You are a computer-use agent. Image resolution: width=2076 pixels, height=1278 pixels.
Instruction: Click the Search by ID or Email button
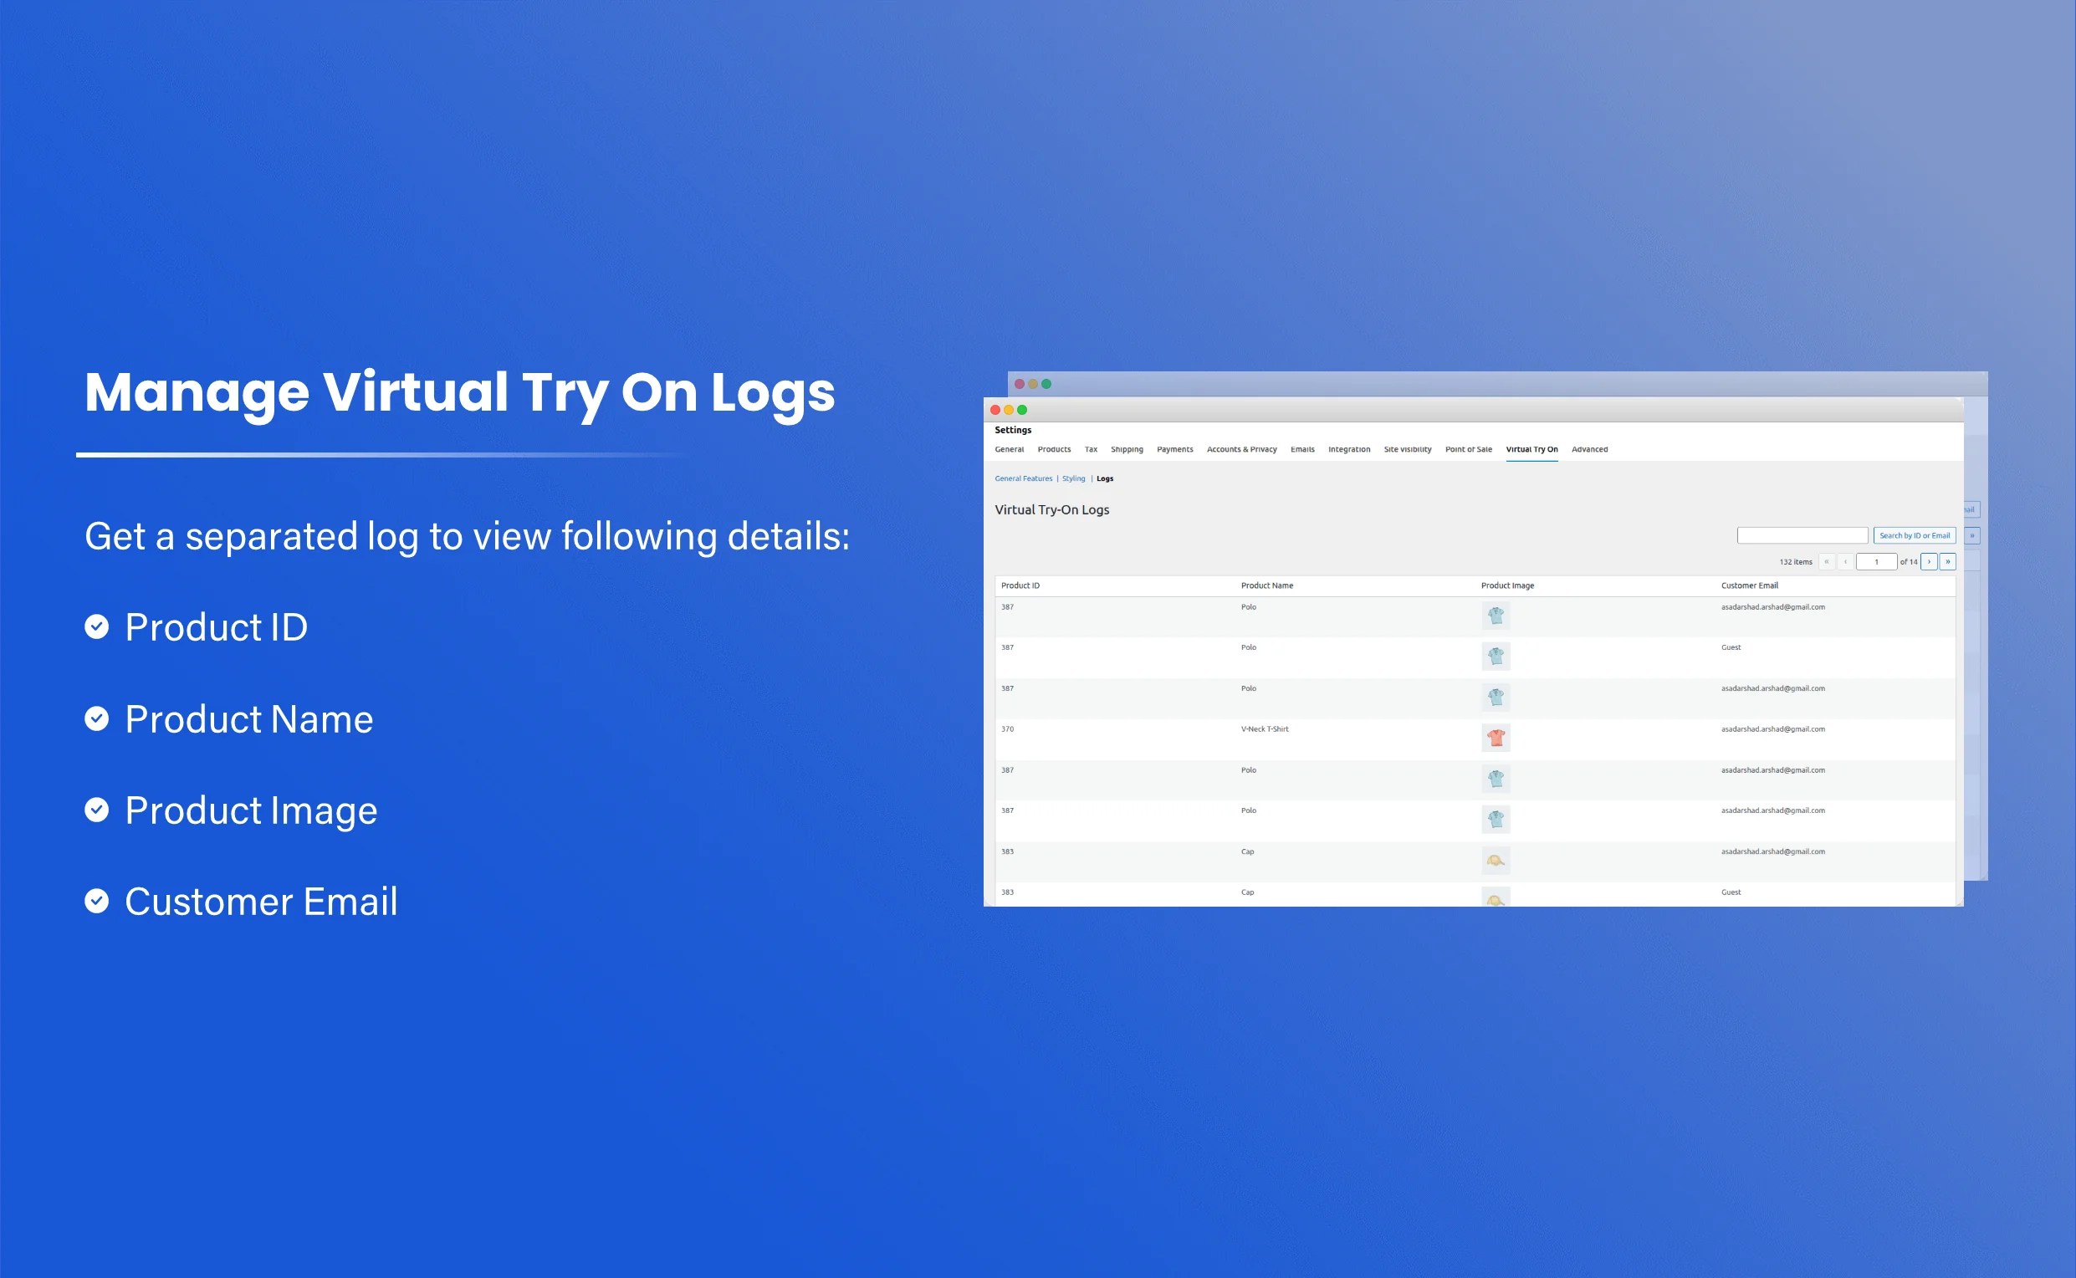coord(1915,535)
